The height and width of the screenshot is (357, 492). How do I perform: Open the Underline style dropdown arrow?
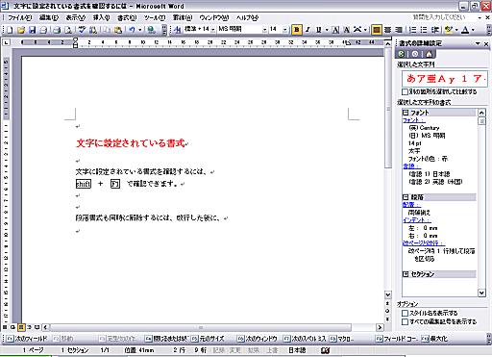[x=327, y=30]
